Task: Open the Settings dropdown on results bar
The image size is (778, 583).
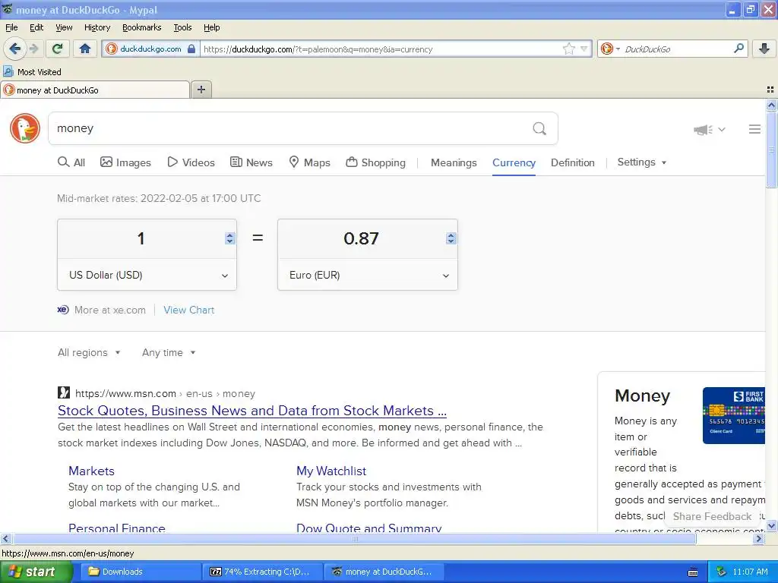Action: click(x=641, y=162)
